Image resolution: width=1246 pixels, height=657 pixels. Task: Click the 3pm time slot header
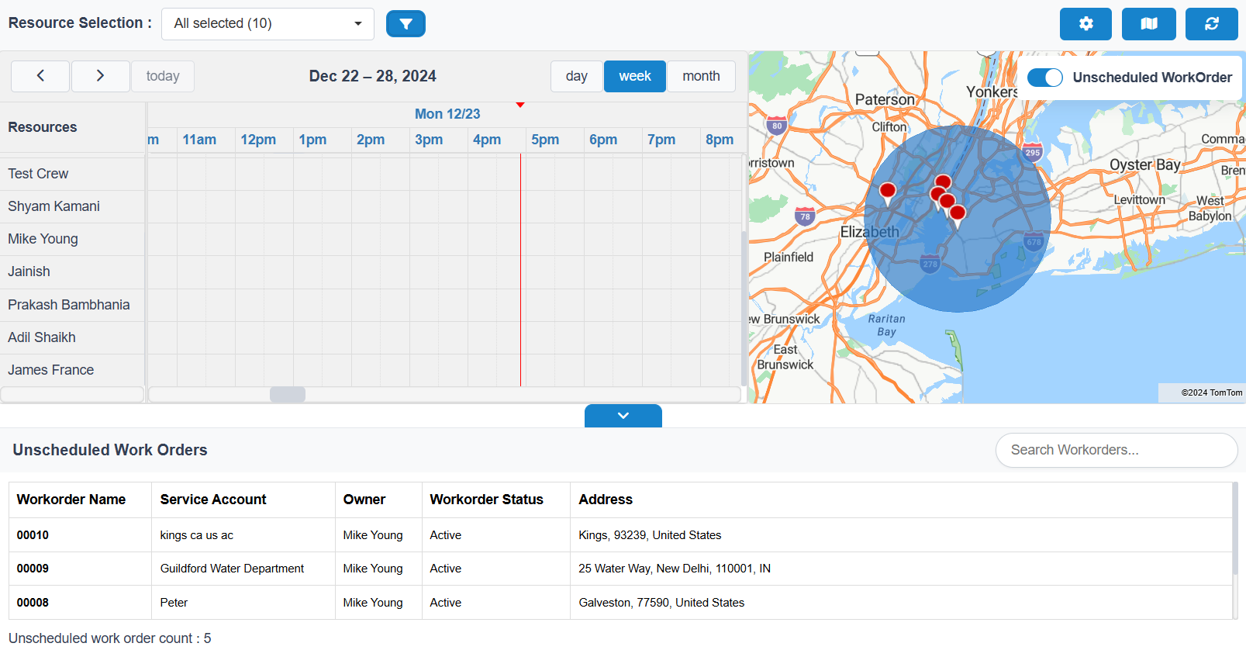coord(429,140)
